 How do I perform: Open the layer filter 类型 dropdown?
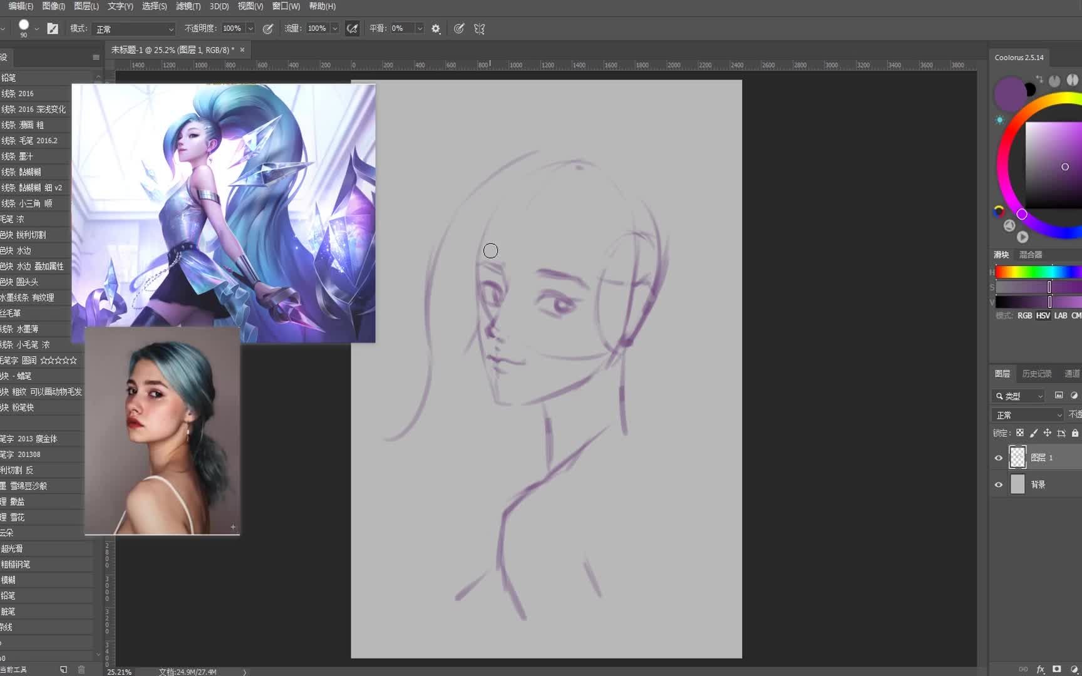click(1019, 396)
